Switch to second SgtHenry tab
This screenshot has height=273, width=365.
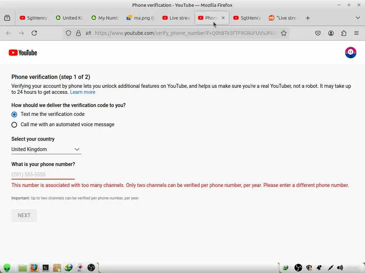tap(247, 18)
